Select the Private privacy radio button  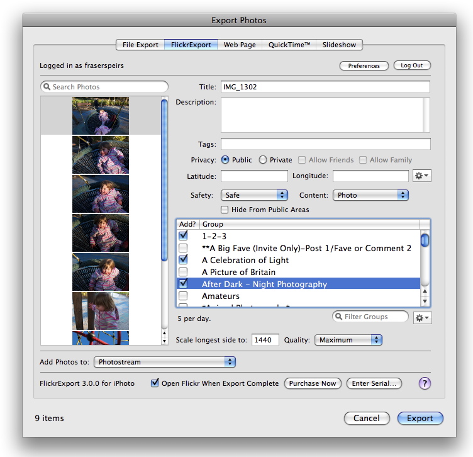pos(263,160)
